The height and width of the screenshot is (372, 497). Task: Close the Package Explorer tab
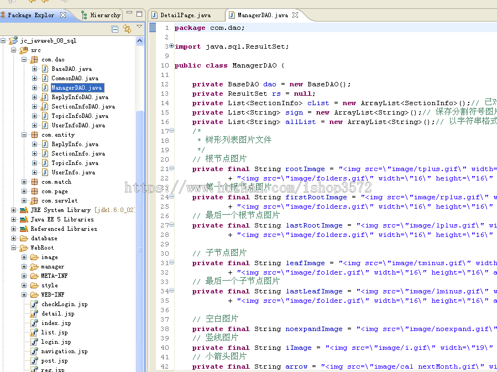(63, 15)
